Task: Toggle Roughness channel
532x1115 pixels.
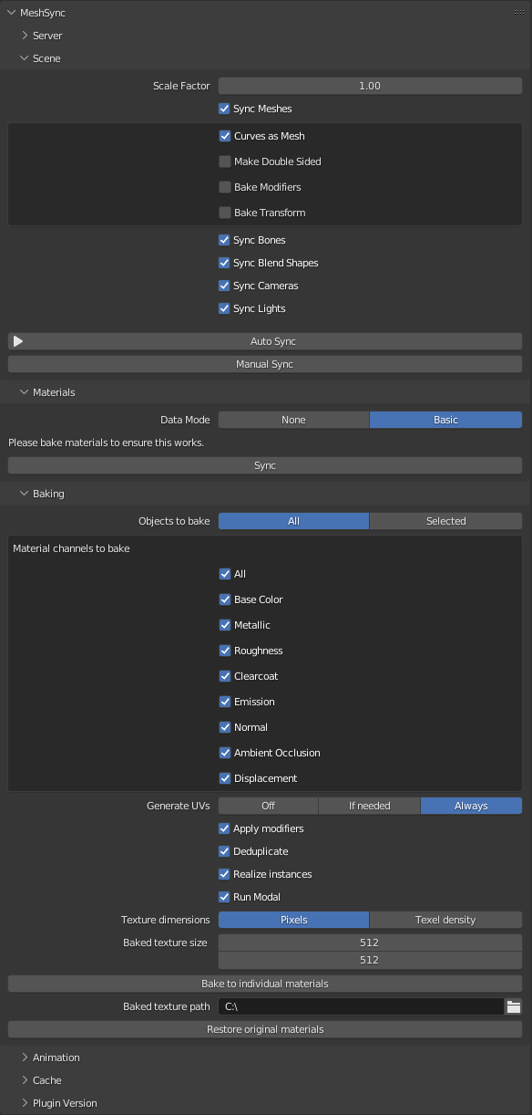Action: tap(225, 651)
